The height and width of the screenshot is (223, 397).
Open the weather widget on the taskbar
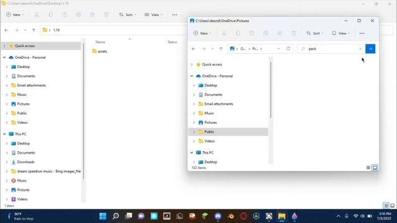(20, 216)
